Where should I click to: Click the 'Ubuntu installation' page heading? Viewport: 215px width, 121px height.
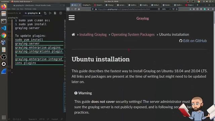[100, 59]
